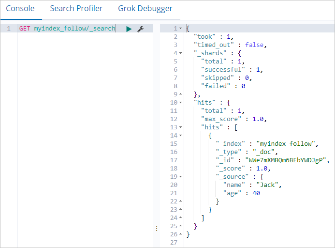Run the request with the green play icon

(129, 29)
